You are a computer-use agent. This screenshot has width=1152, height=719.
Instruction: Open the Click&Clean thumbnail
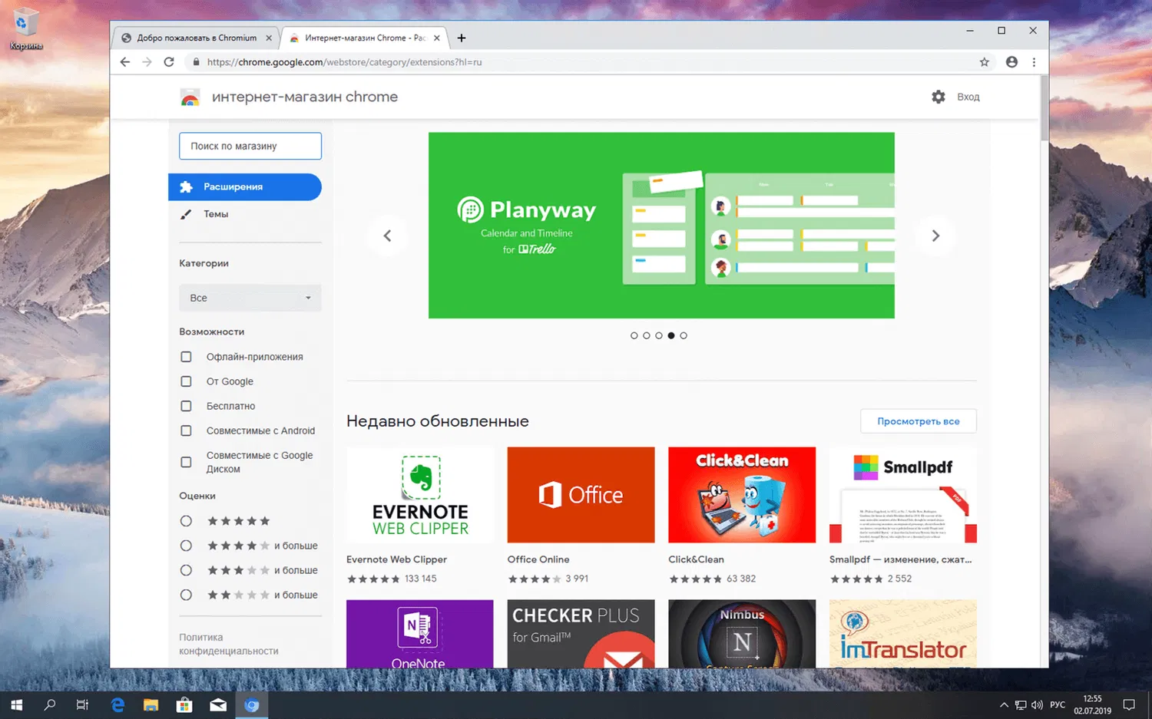pos(742,495)
